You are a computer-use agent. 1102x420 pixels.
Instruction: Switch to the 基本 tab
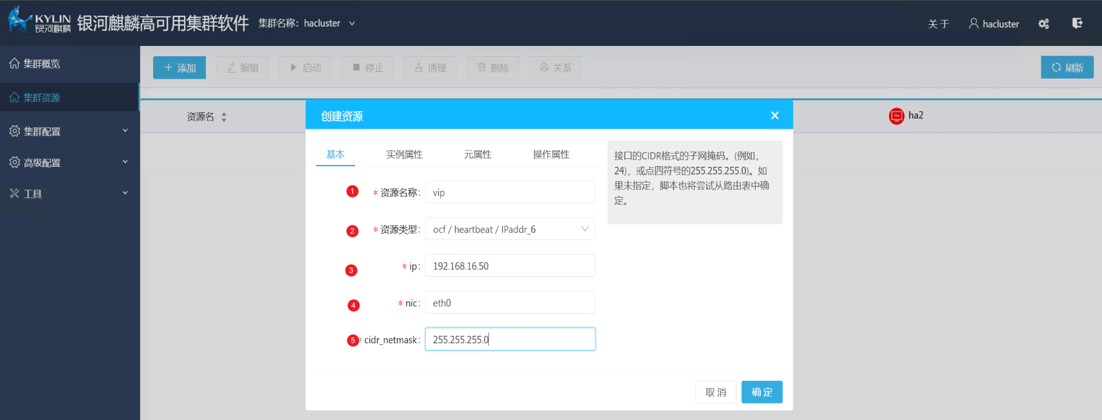(335, 154)
